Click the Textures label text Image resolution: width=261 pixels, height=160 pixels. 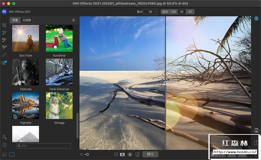tap(26, 89)
